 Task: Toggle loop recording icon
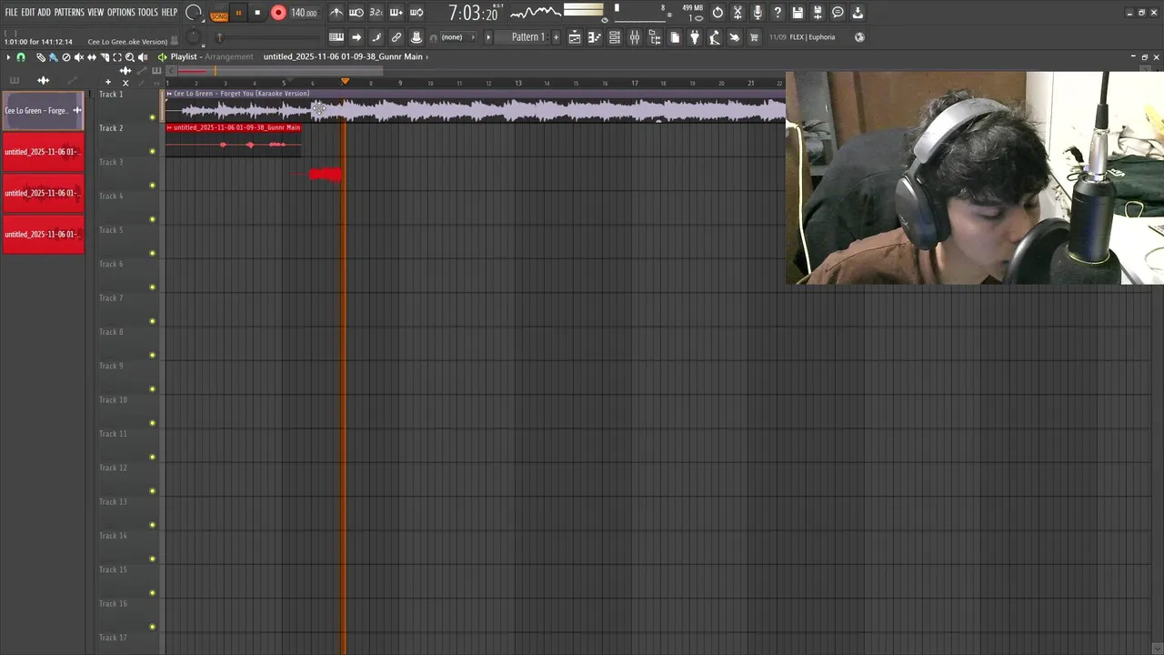click(x=416, y=13)
